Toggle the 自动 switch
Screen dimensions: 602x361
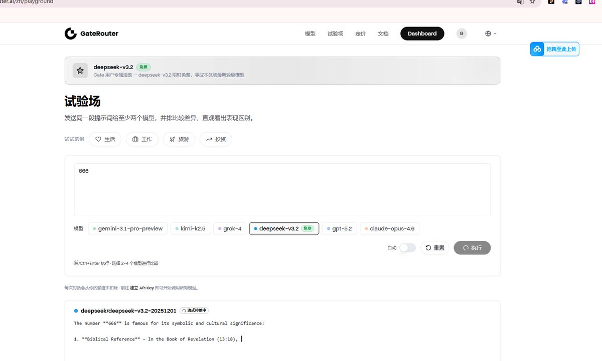pos(408,248)
